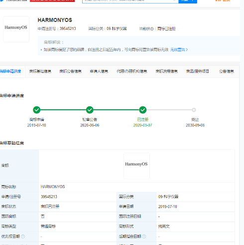Viewport: 244px width, 245px height.
Task: Click 商标已注册 value in 商标状态 row
Action: (x=50, y=207)
